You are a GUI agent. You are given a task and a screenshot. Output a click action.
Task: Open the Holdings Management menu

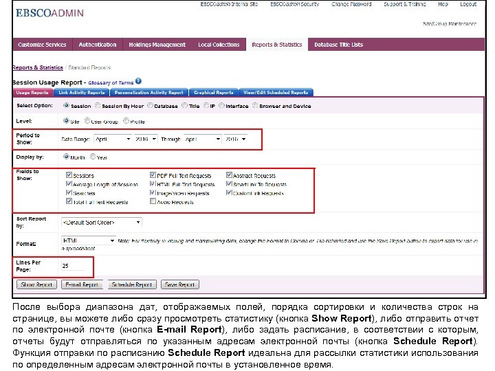pos(157,45)
